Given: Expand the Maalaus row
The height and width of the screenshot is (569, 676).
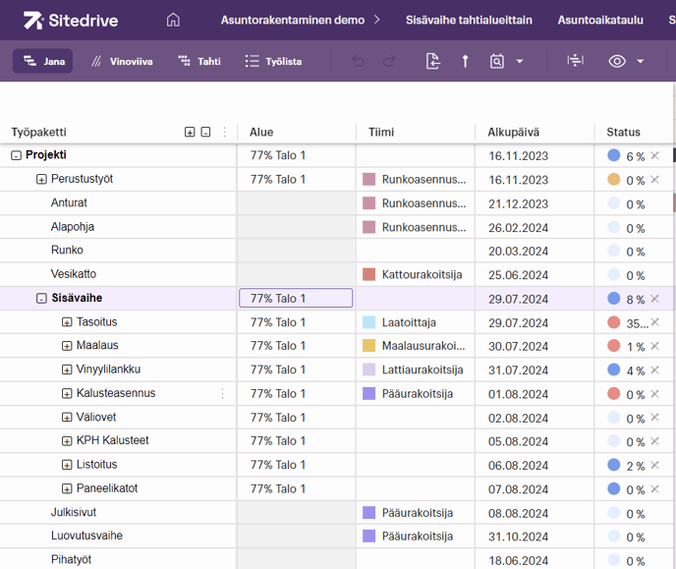Looking at the screenshot, I should [x=67, y=346].
